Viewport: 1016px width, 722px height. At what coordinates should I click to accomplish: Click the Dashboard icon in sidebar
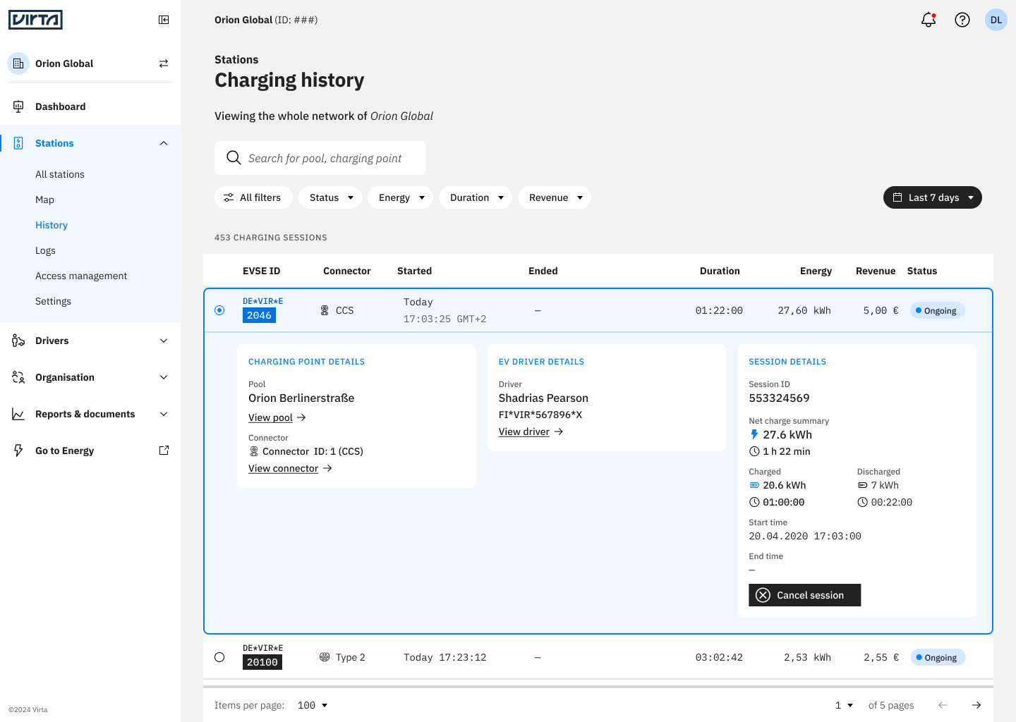click(18, 106)
